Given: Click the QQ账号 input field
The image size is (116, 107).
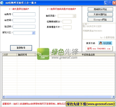Looking at the screenshot, I should click(x=24, y=14).
